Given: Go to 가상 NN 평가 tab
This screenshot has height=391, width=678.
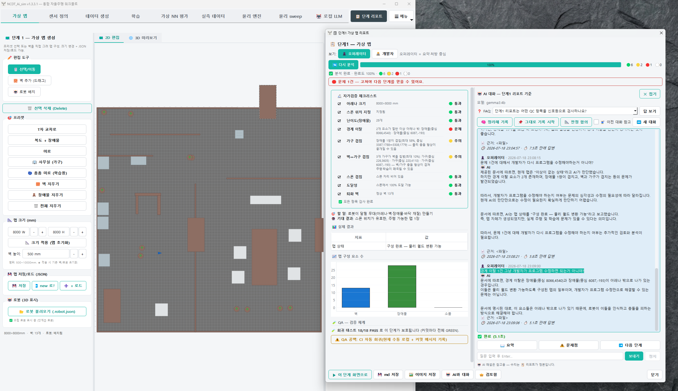Looking at the screenshot, I should (x=174, y=16).
